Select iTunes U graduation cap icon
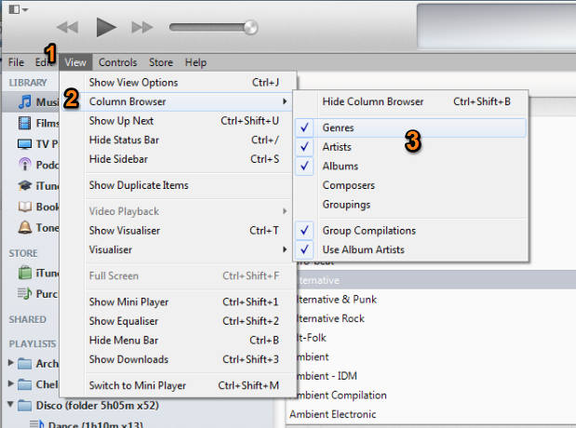The width and height of the screenshot is (576, 428). (x=24, y=185)
